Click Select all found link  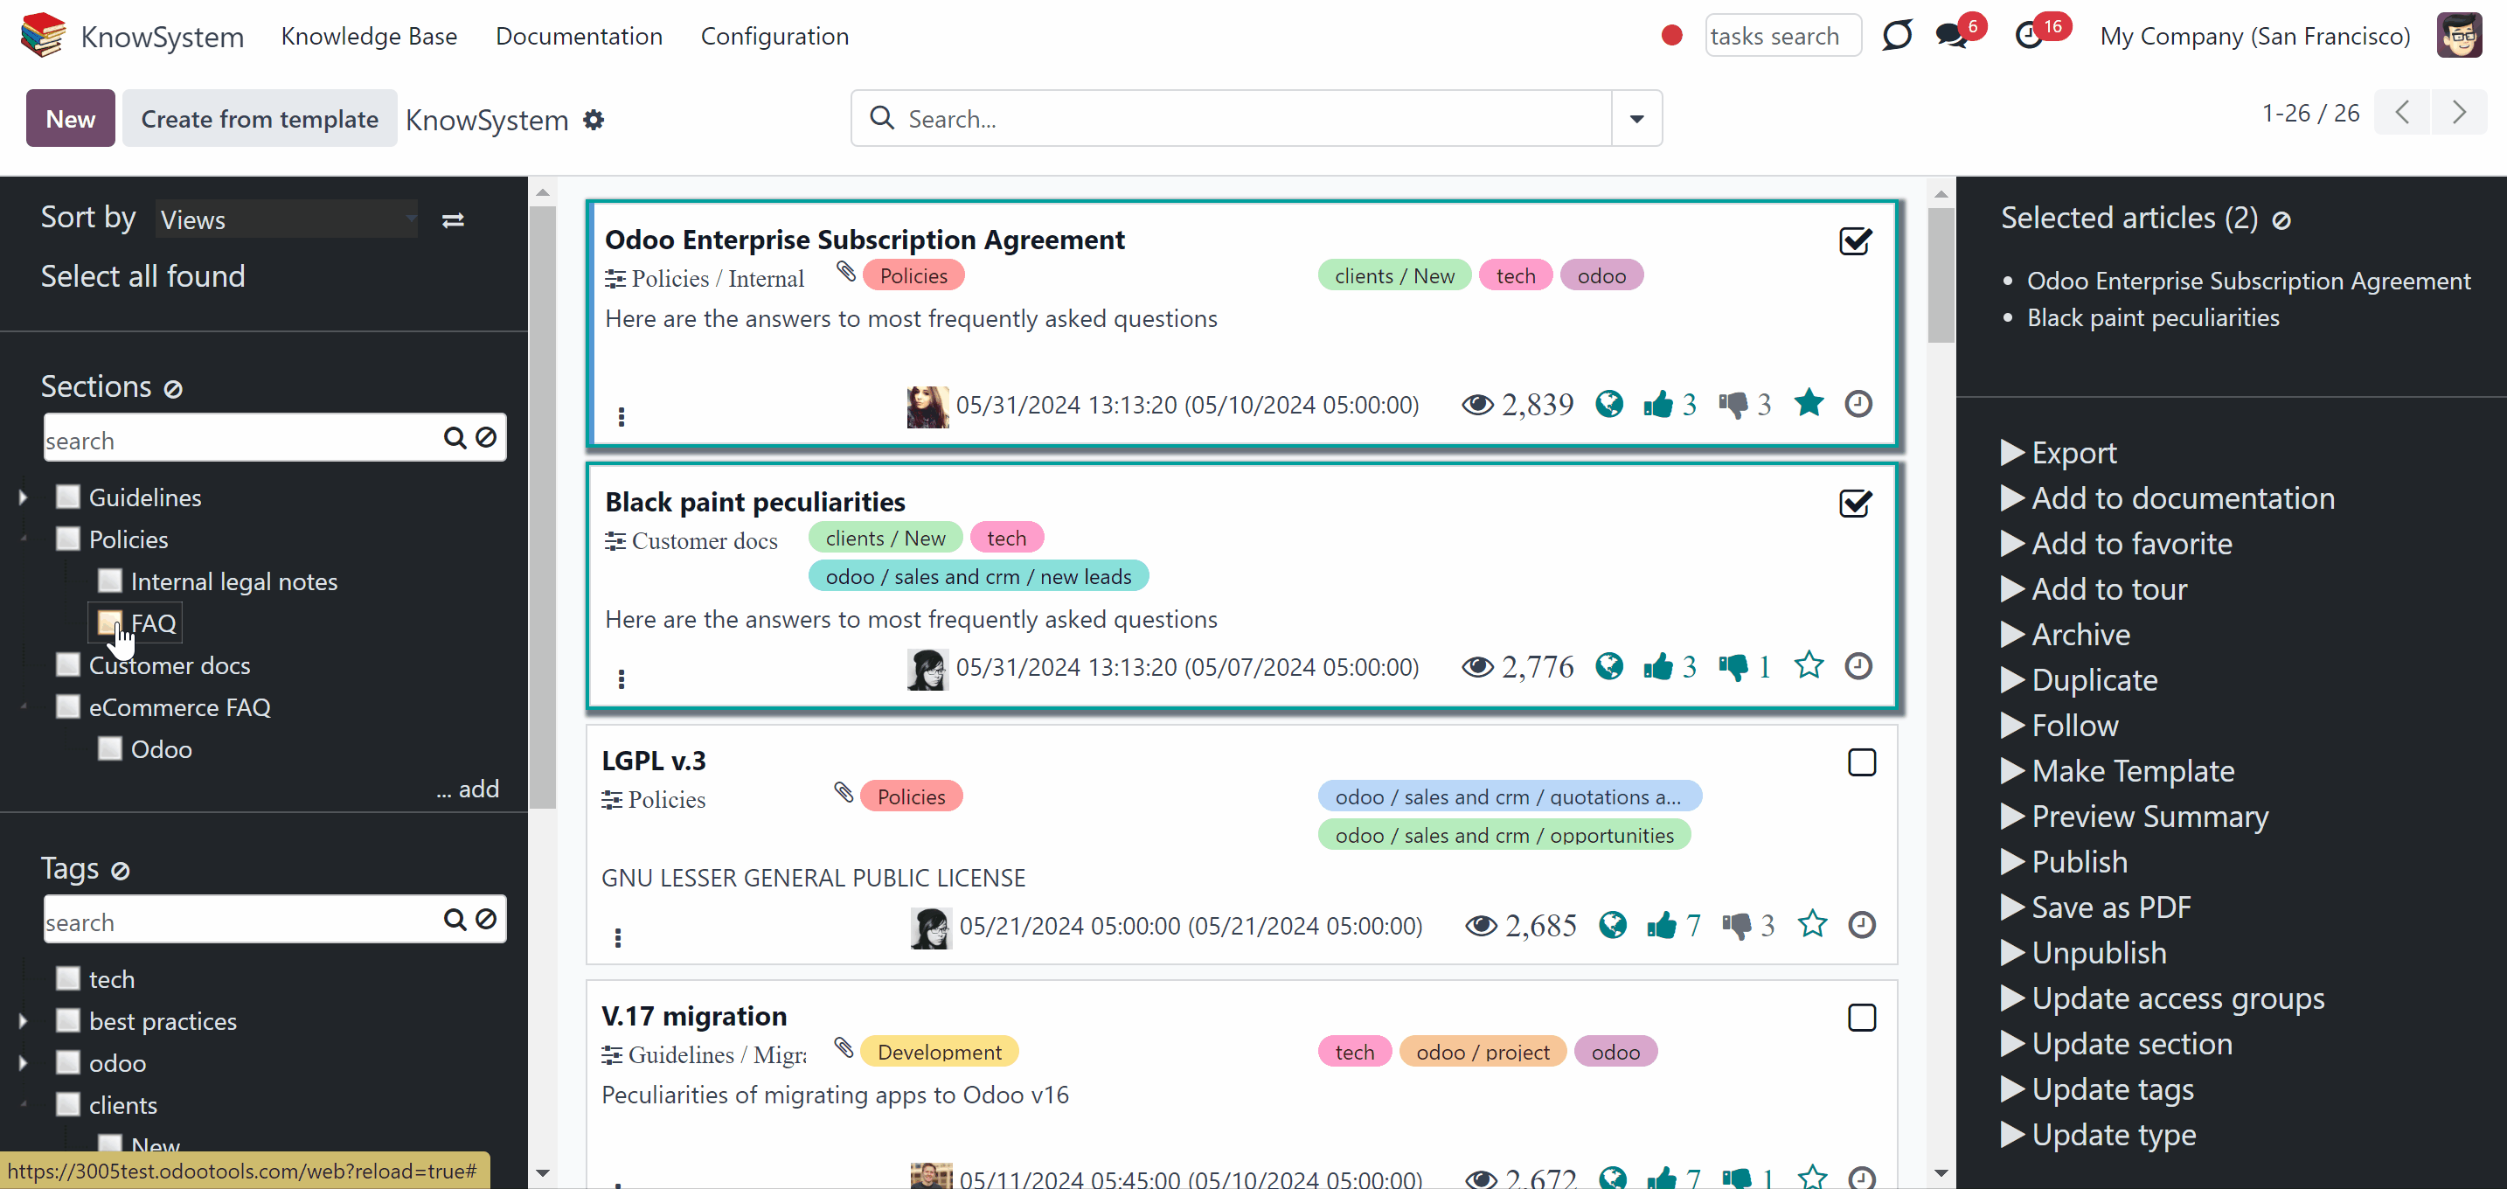[143, 276]
